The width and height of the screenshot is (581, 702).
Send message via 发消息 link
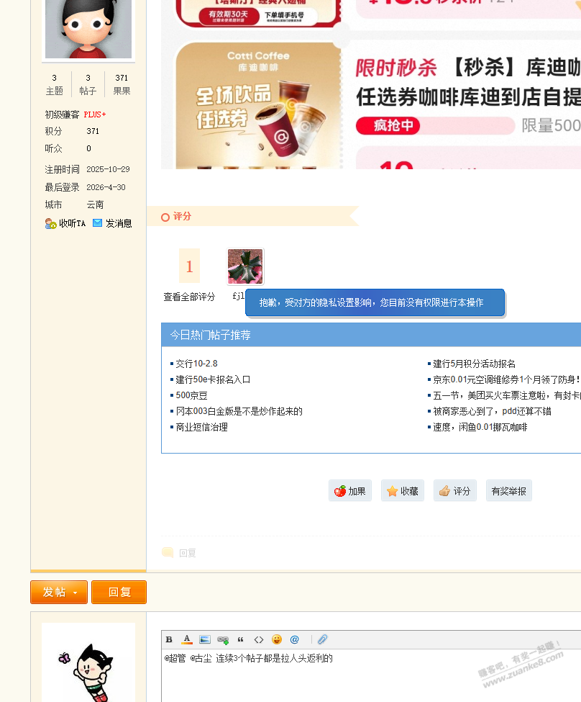[x=113, y=224]
